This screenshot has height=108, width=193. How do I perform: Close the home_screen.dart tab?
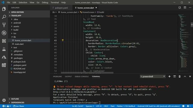click(96, 7)
